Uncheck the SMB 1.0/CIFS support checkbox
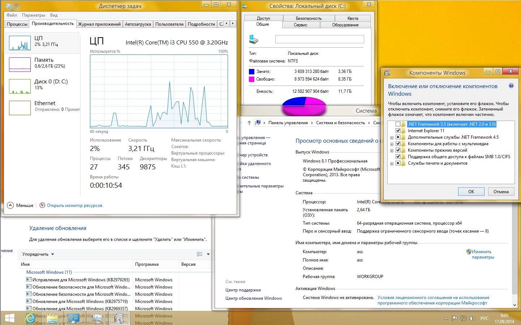The image size is (521, 325). click(x=398, y=157)
